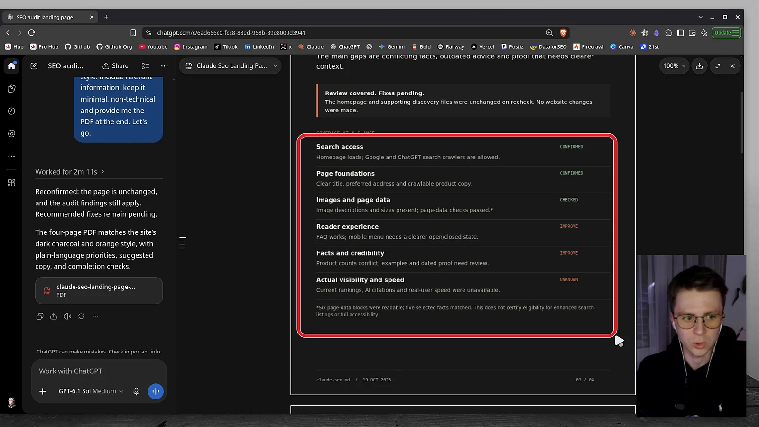Open the browser extensions puzzle icon
The height and width of the screenshot is (427, 759).
[x=668, y=33]
